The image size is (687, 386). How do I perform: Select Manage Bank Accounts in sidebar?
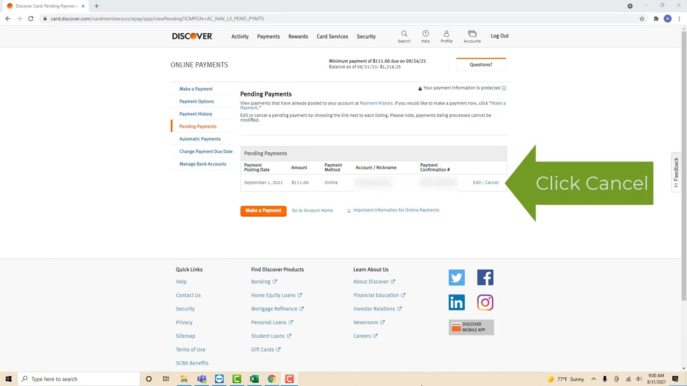pyautogui.click(x=202, y=164)
